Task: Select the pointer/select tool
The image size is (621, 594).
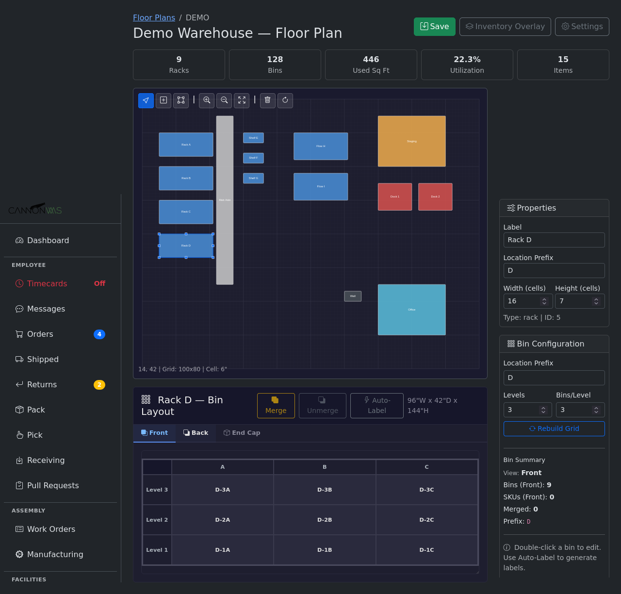Action: 146,100
